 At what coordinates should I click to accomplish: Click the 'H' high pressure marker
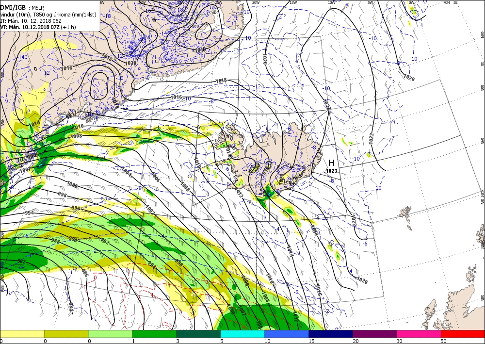coord(331,163)
